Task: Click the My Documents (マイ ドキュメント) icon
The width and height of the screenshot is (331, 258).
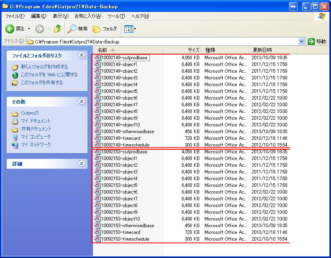Action: (15, 121)
